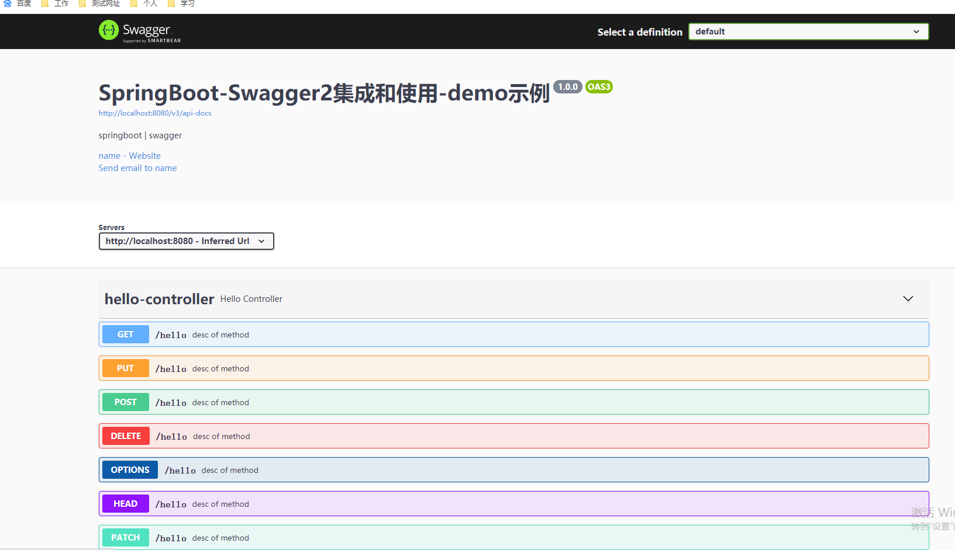Click the 1.0.0 version badge

[567, 87]
